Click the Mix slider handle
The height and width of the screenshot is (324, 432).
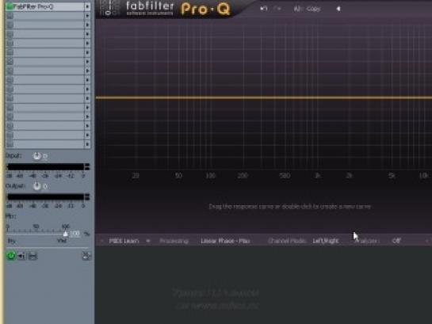click(x=65, y=234)
